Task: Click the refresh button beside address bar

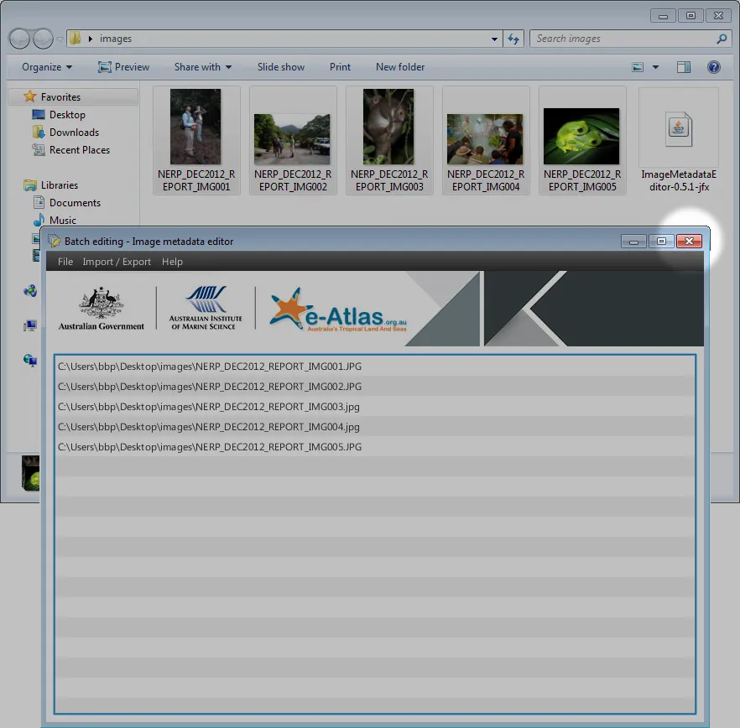Action: tap(513, 39)
